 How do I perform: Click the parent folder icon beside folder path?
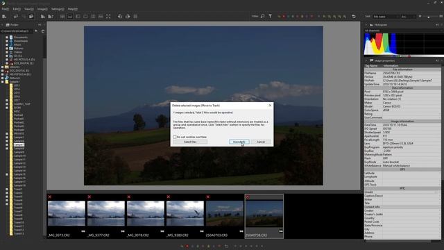pyautogui.click(x=36, y=31)
